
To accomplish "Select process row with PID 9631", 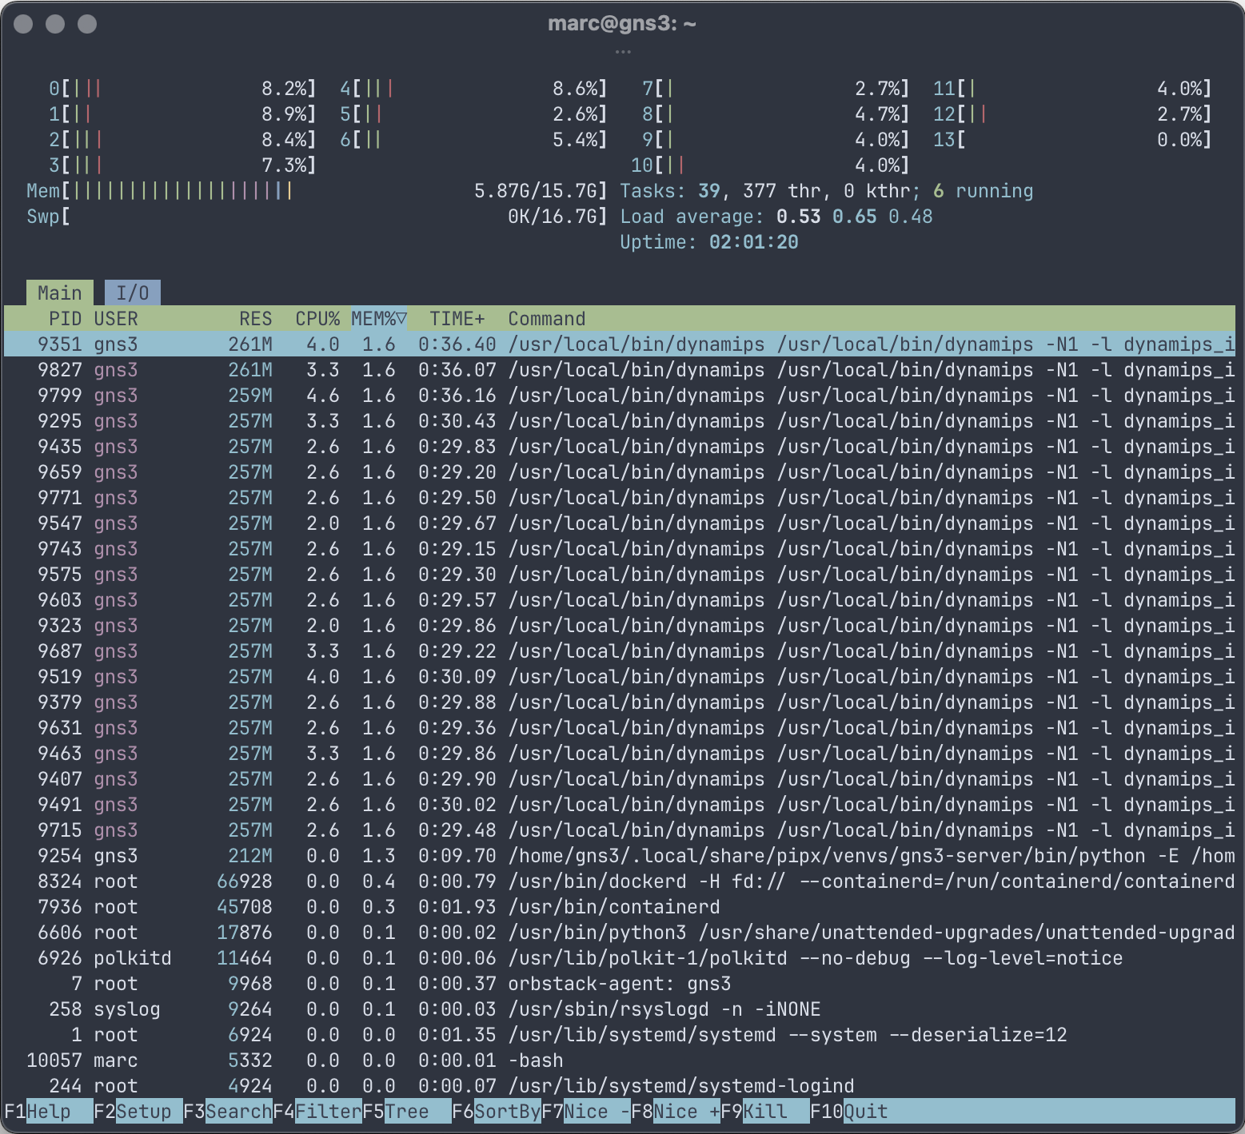I will pyautogui.click(x=620, y=727).
